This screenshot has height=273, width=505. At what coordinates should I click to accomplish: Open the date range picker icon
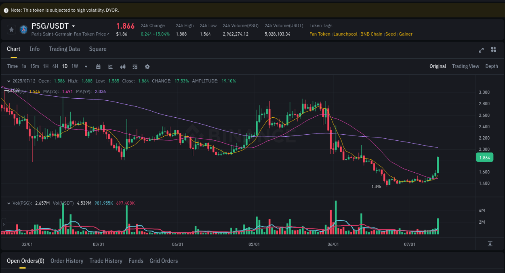coord(98,66)
